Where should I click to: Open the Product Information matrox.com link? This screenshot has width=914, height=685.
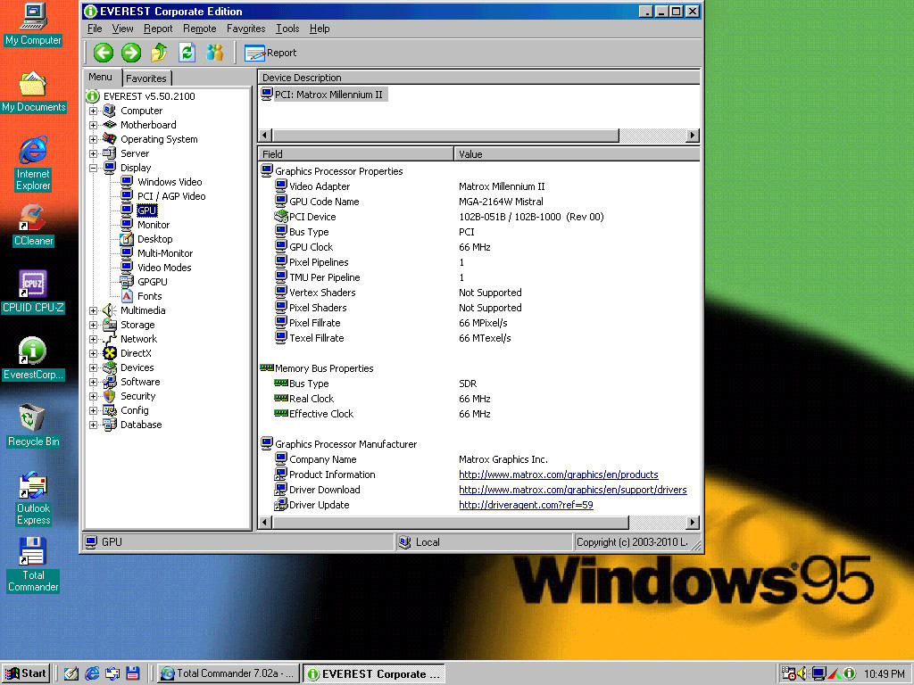click(559, 475)
